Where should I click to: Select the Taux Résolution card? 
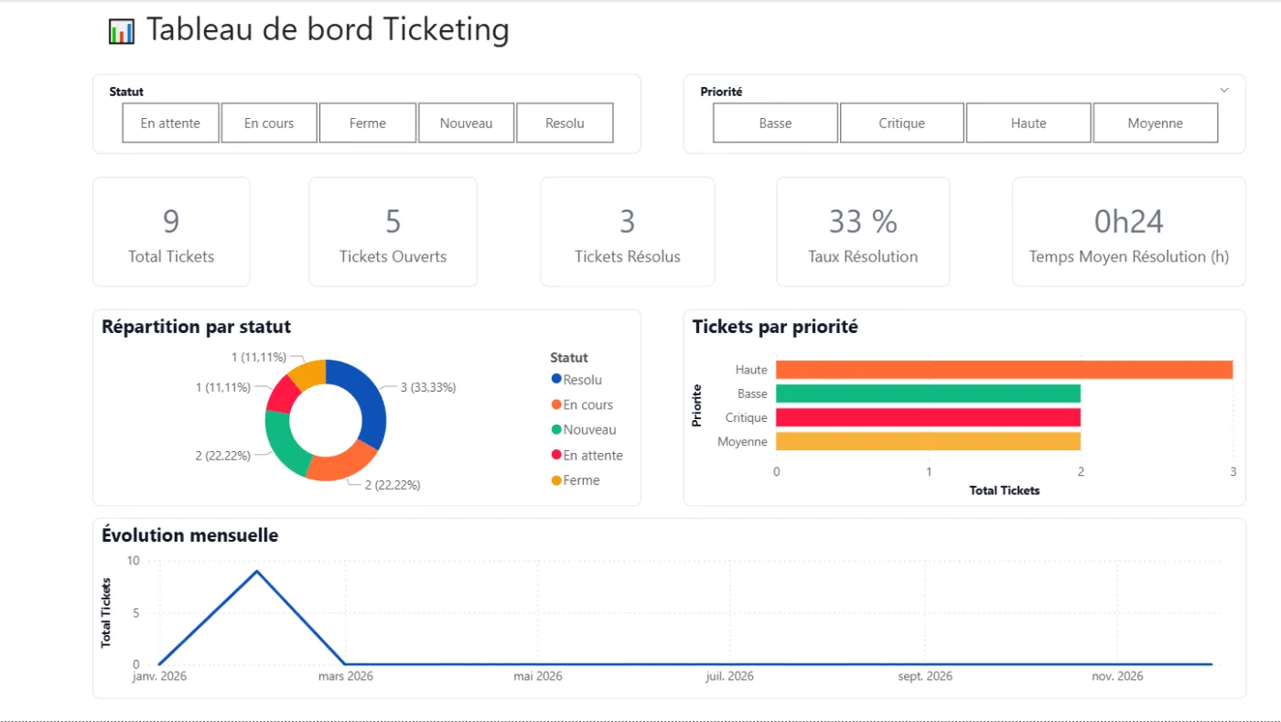tap(863, 232)
